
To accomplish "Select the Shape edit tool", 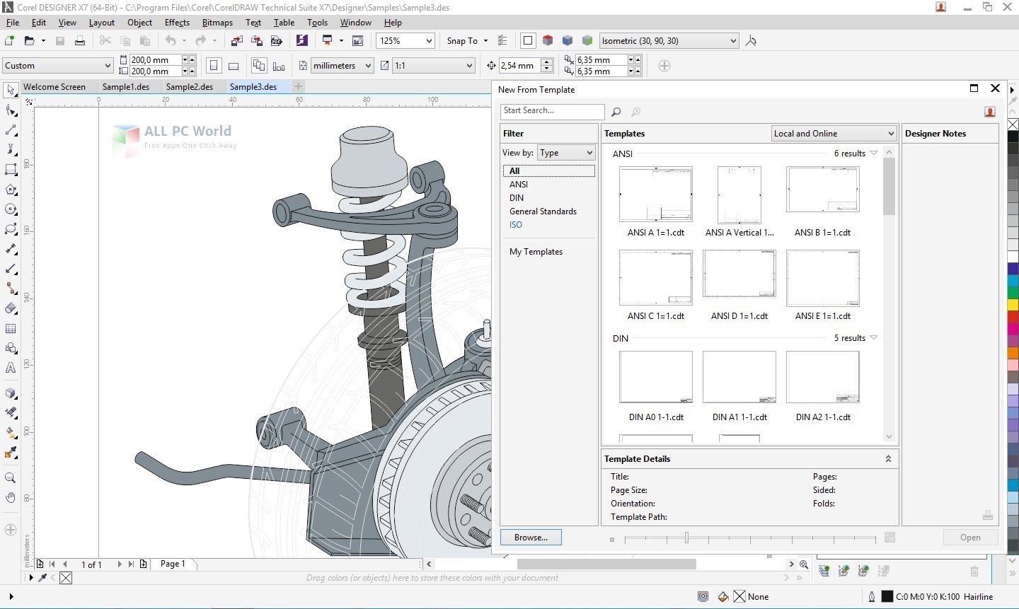I will tap(11, 110).
